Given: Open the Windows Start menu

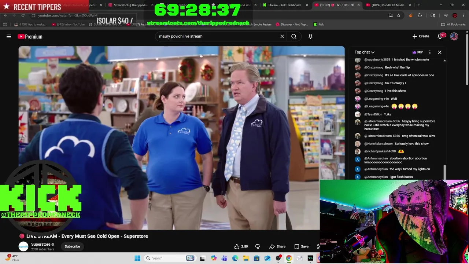Looking at the screenshot, I should 137,258.
